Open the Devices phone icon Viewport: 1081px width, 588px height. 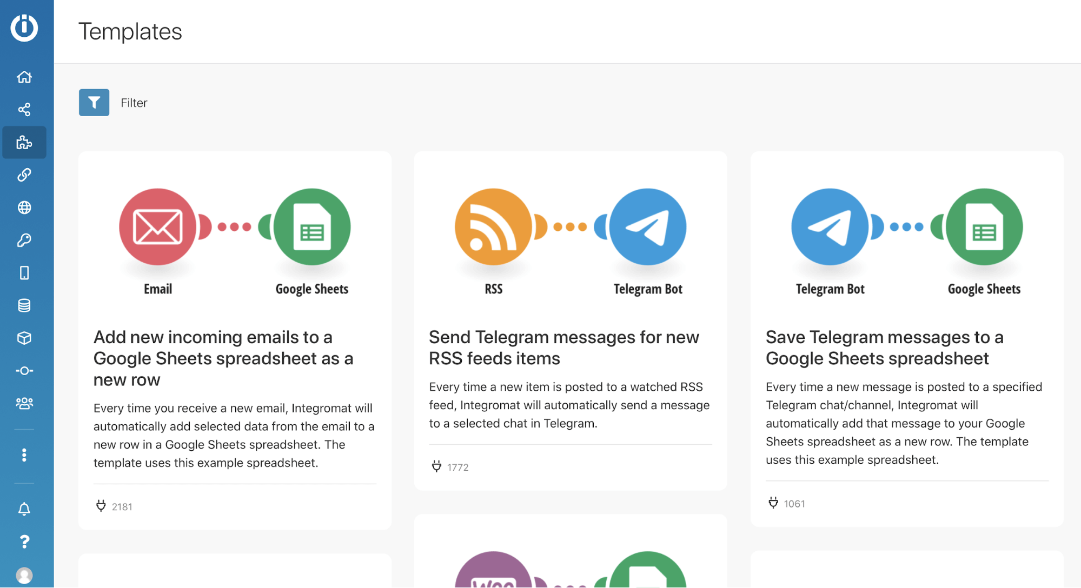24,273
